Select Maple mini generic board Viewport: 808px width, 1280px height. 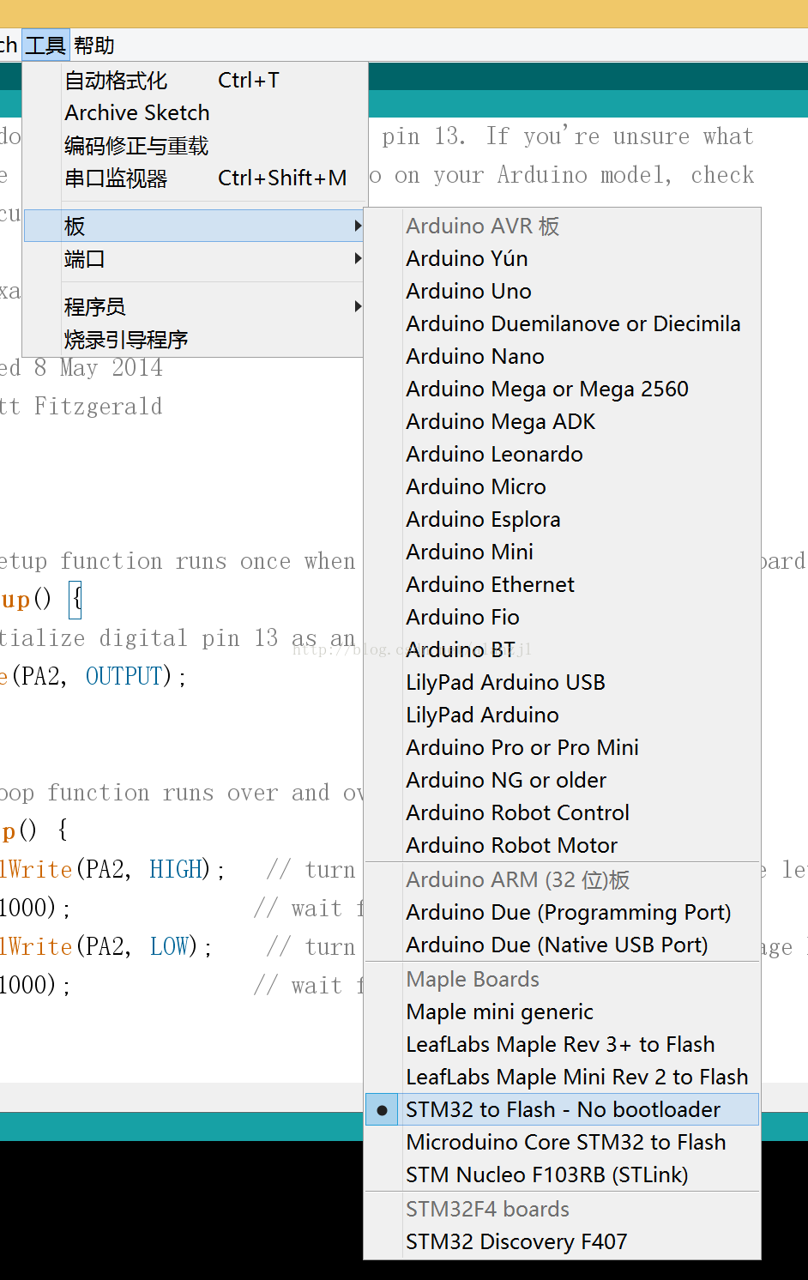pyautogui.click(x=563, y=1012)
